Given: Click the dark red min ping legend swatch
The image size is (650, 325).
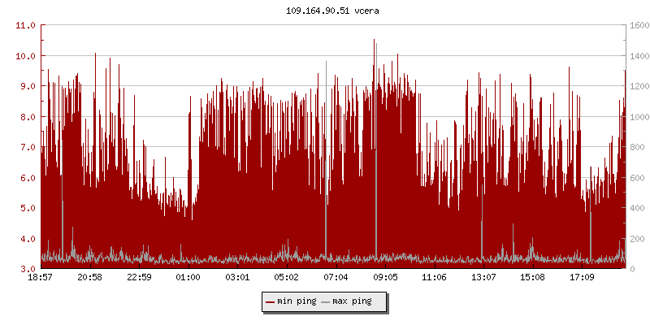Looking at the screenshot, I should (x=270, y=301).
